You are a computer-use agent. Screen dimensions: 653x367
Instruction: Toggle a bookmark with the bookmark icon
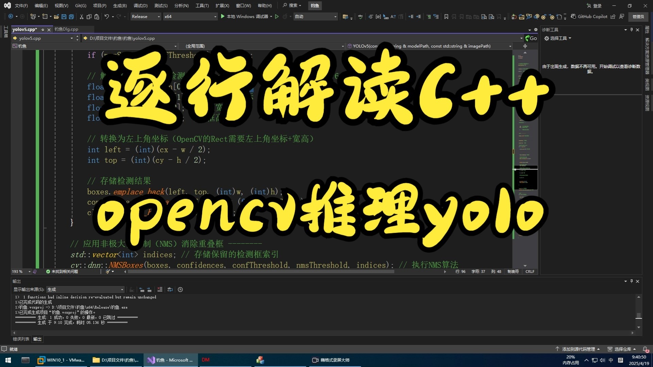click(446, 16)
